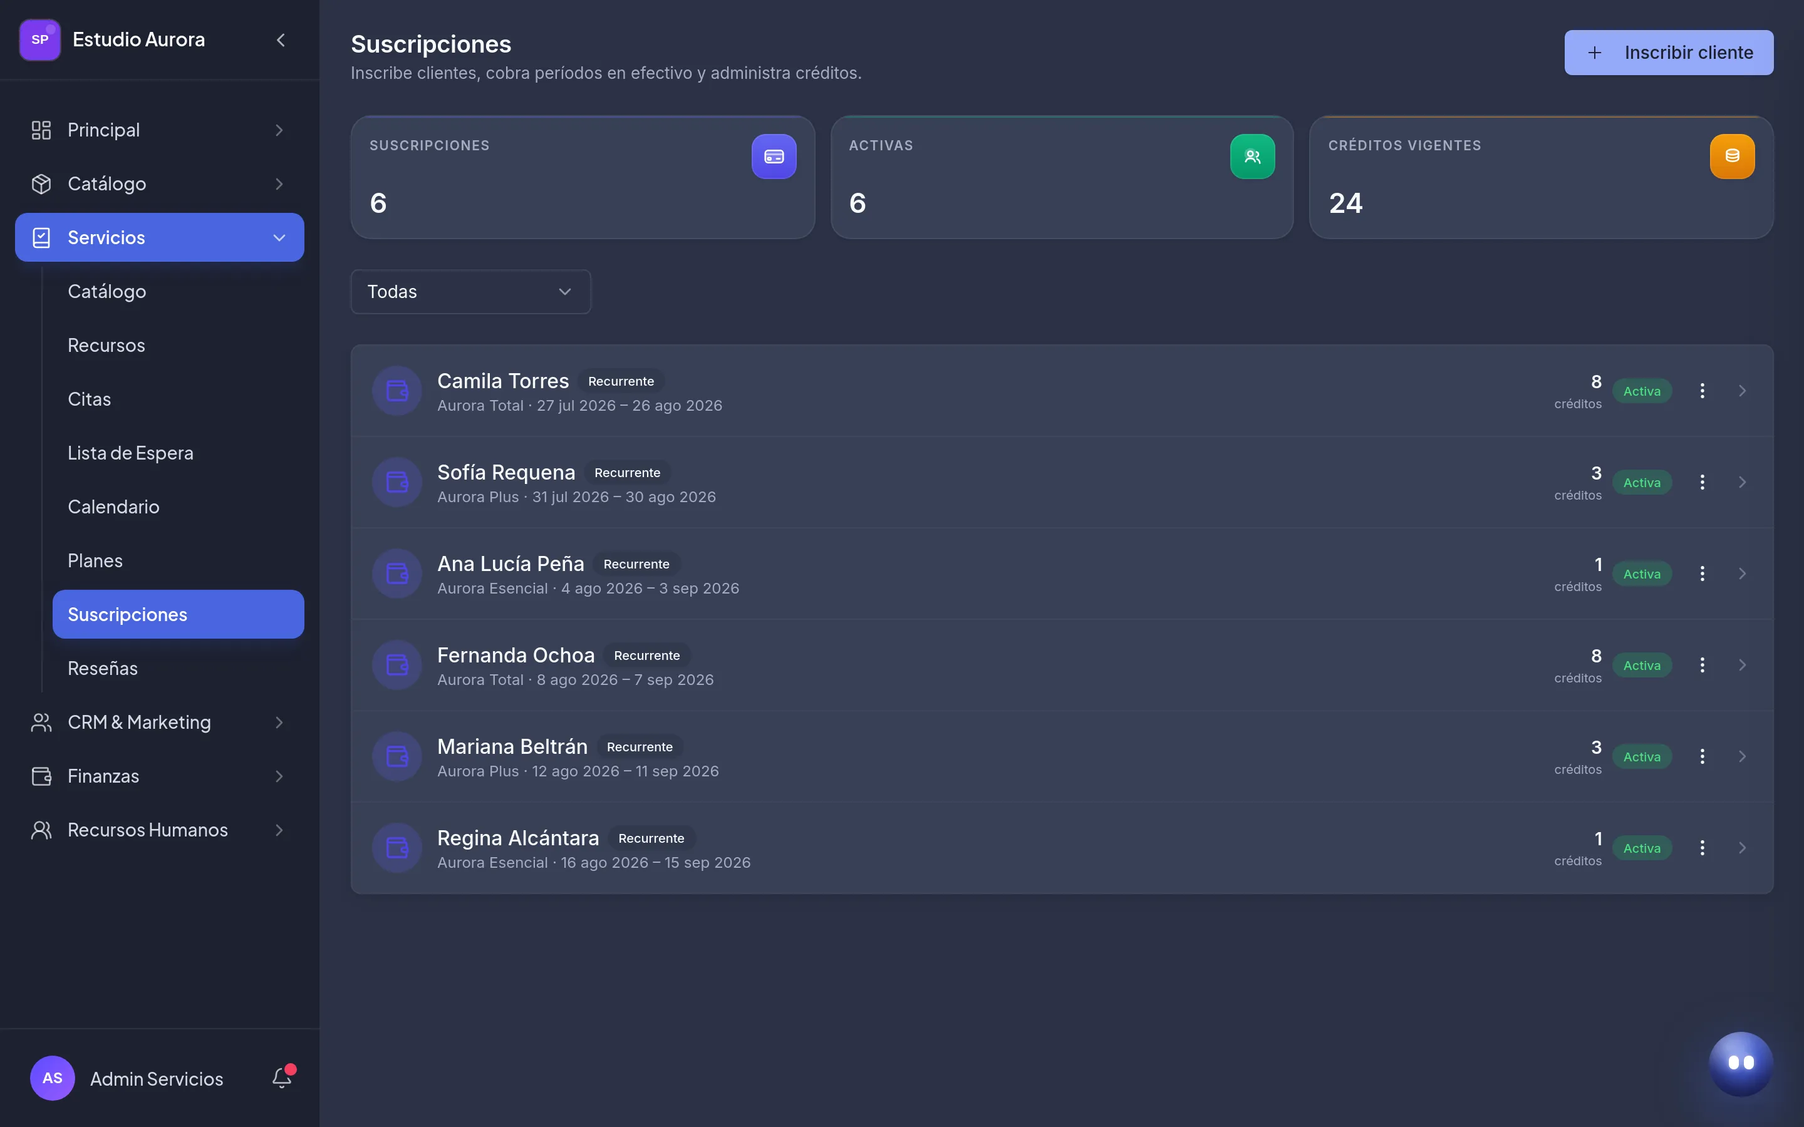Go to Catálogo under Servicios
Image resolution: width=1804 pixels, height=1127 pixels.
pos(178,291)
